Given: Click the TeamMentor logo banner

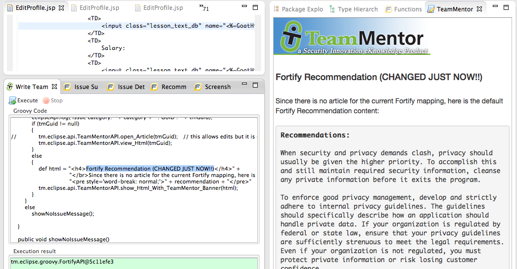Looking at the screenshot, I should 352,37.
